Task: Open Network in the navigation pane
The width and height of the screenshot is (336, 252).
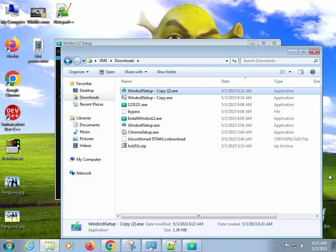Action: [84, 173]
